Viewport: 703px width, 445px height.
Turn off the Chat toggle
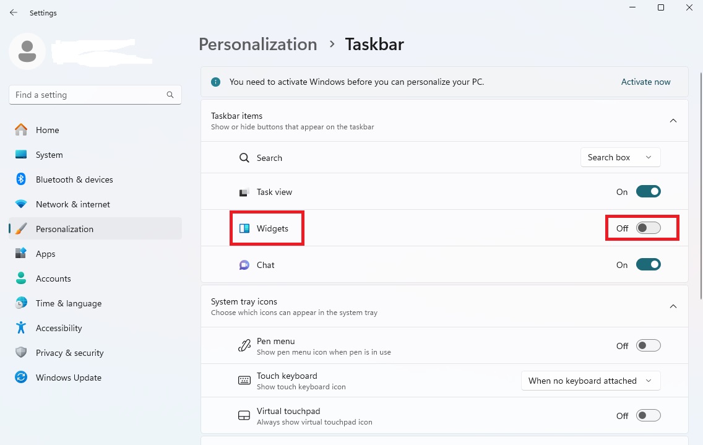point(649,265)
